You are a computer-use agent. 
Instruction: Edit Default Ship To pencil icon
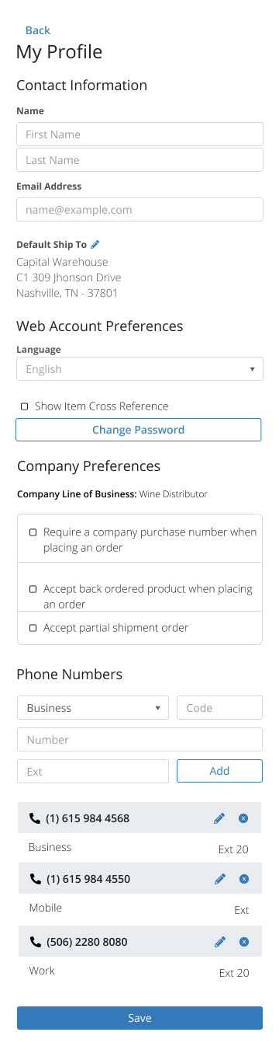[x=95, y=244]
